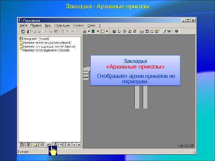Image resolution: width=215 pixels, height=161 pixels.
Task: Select приказ по подразделениям (архив) folder
Action: tap(47, 47)
